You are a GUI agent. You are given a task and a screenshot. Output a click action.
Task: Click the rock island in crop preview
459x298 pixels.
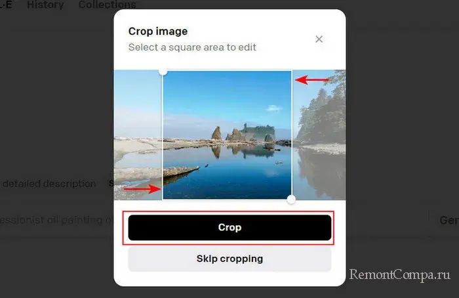click(x=243, y=133)
